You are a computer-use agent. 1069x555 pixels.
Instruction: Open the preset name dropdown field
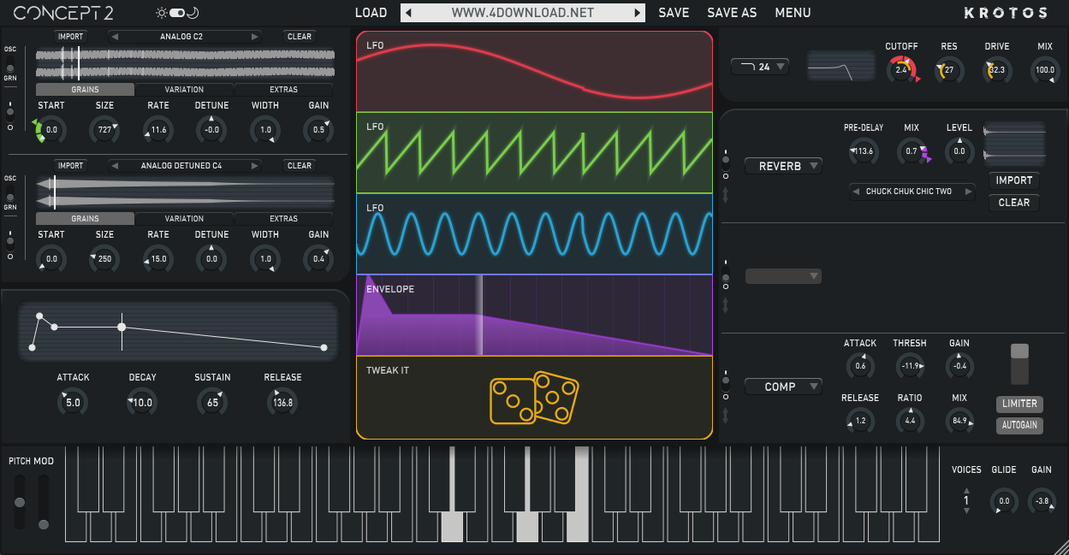[x=523, y=13]
